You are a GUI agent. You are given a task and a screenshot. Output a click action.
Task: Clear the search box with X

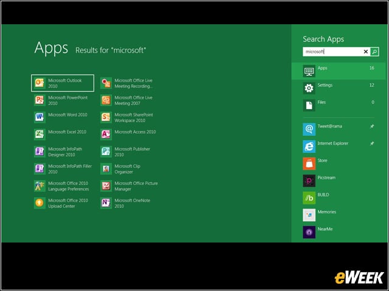click(366, 52)
